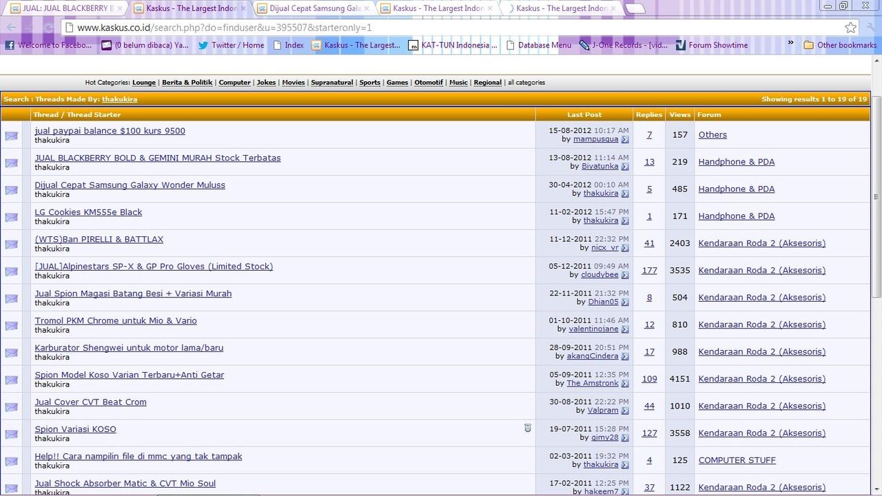Open the Supranatural category
Screen dimensions: 882x496
(x=332, y=83)
